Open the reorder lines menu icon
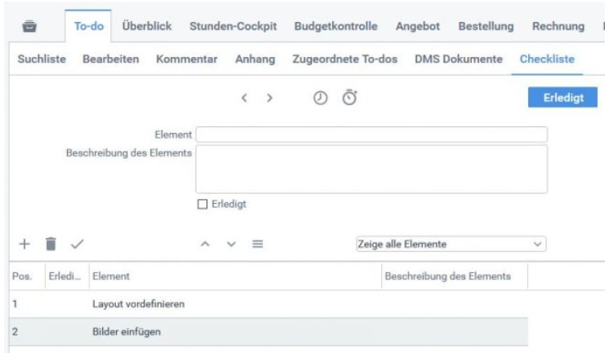Viewport: 609px width, 353px height. pyautogui.click(x=258, y=244)
